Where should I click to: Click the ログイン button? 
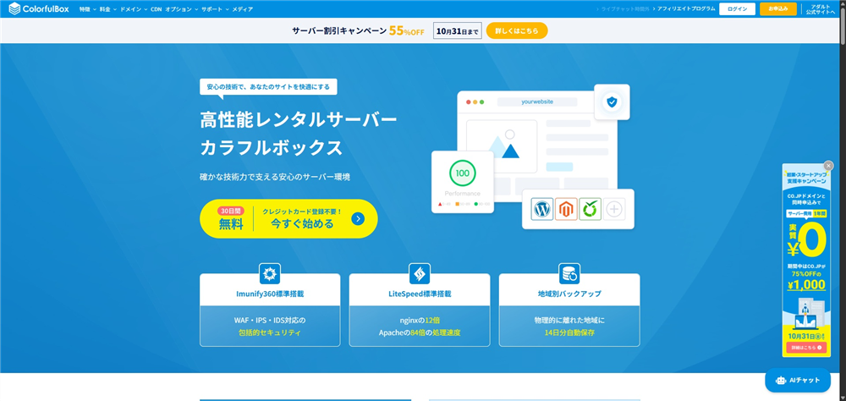point(737,9)
